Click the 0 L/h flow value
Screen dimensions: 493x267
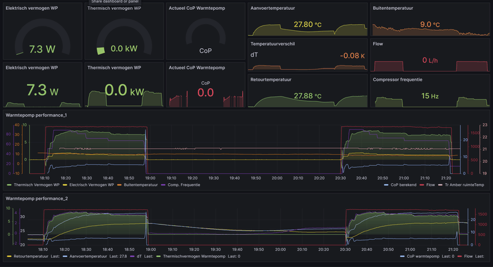(430, 60)
